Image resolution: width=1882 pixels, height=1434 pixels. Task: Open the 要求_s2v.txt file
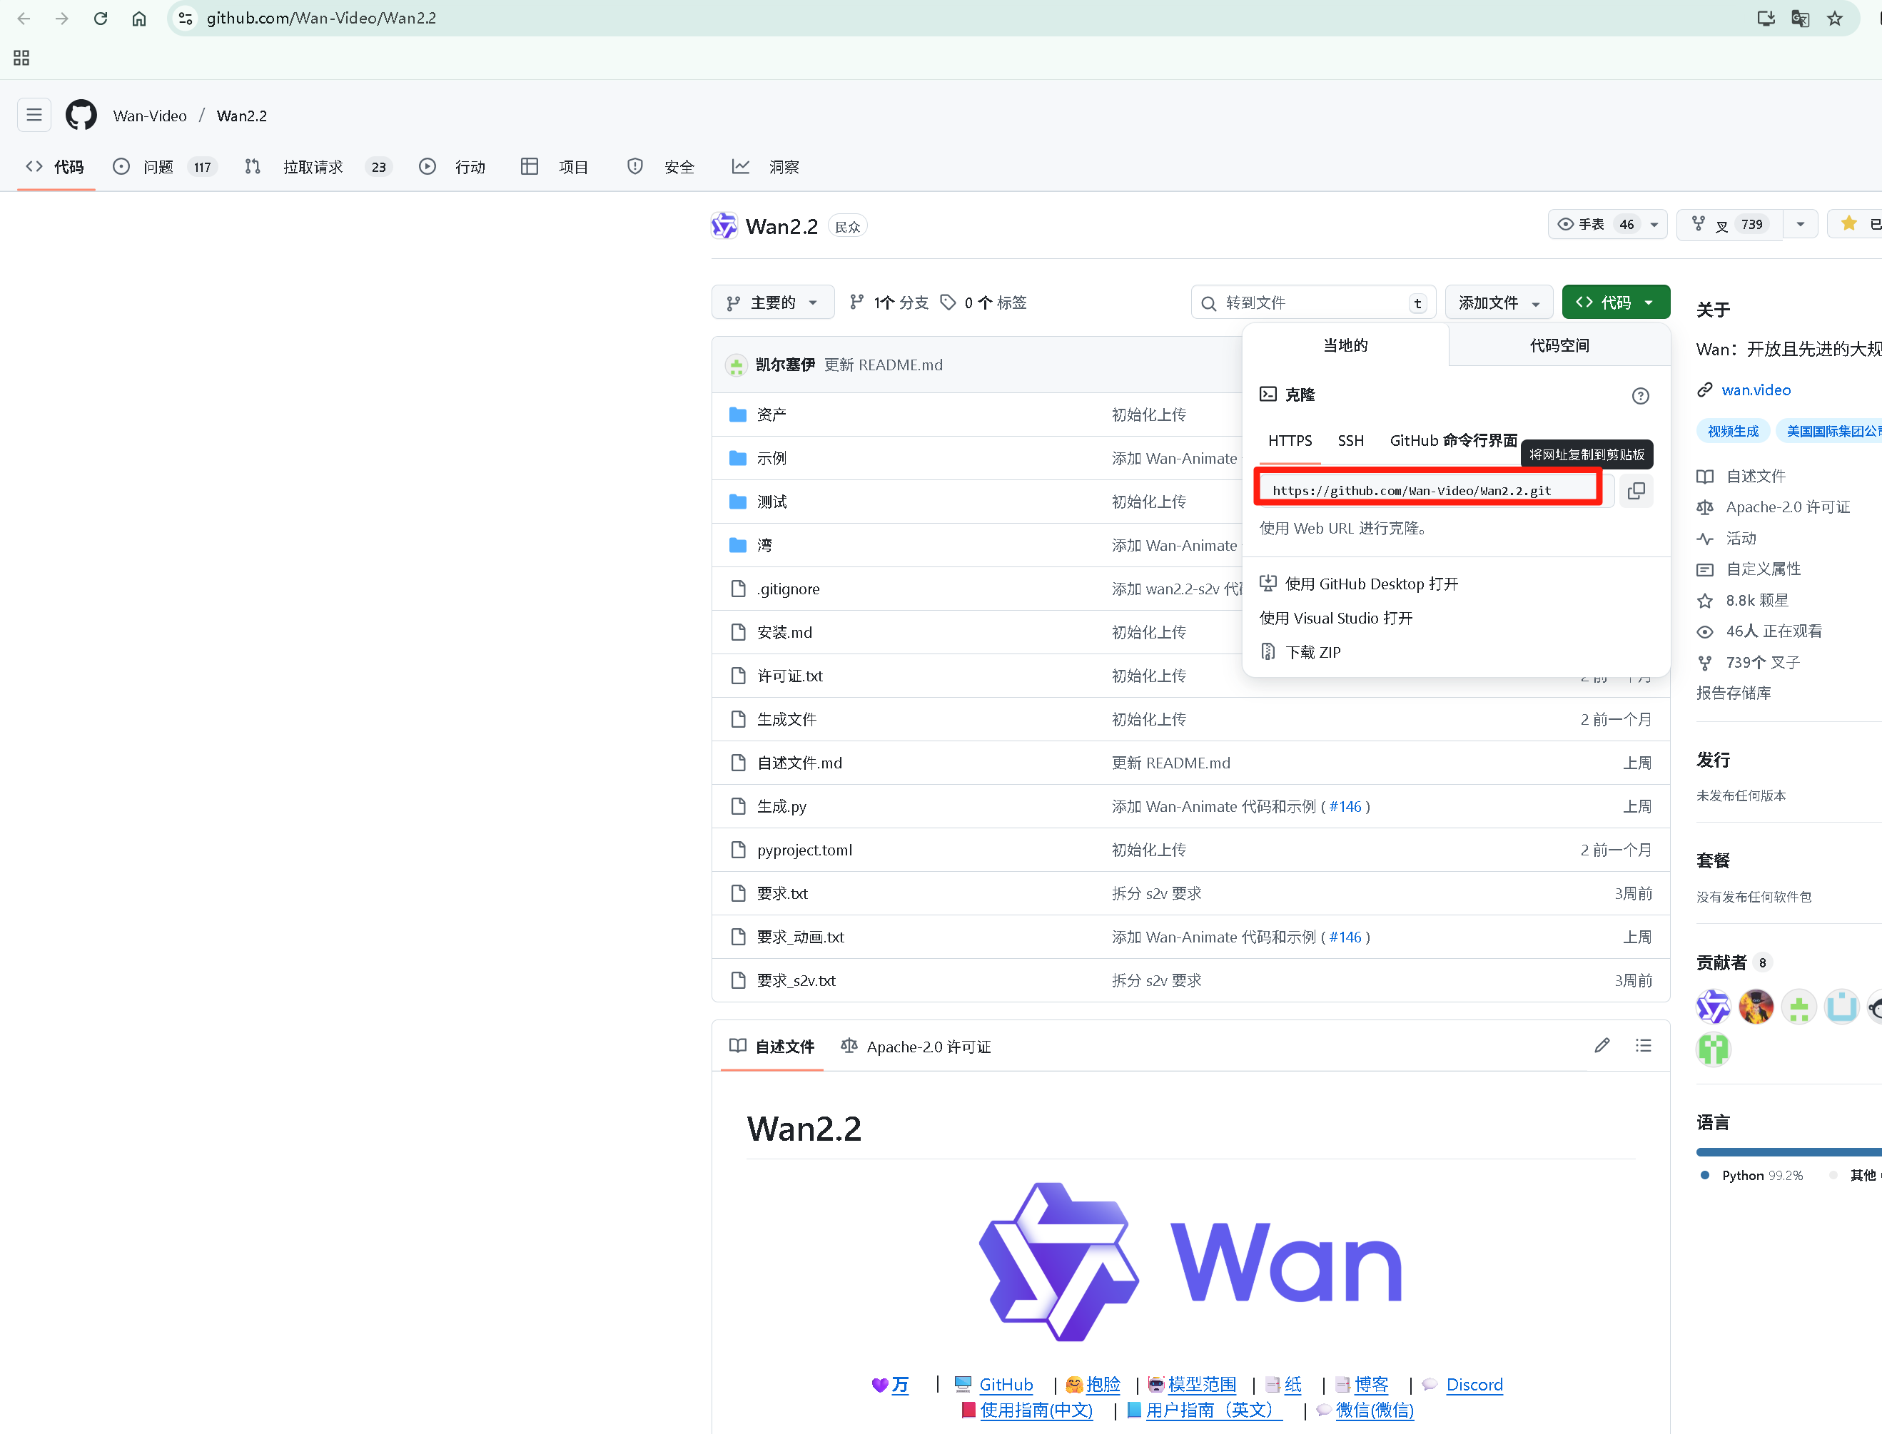[x=796, y=981]
